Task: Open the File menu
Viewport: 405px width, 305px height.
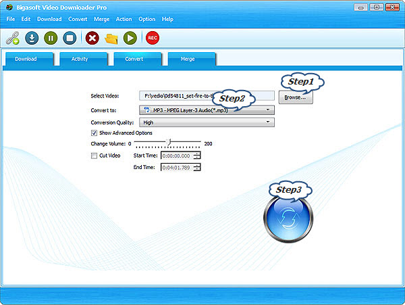Action: coord(11,19)
